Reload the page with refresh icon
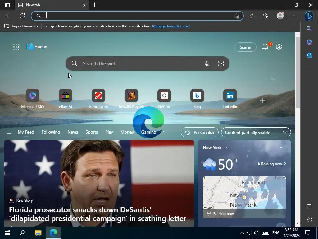The height and width of the screenshot is (239, 318). [x=22, y=16]
